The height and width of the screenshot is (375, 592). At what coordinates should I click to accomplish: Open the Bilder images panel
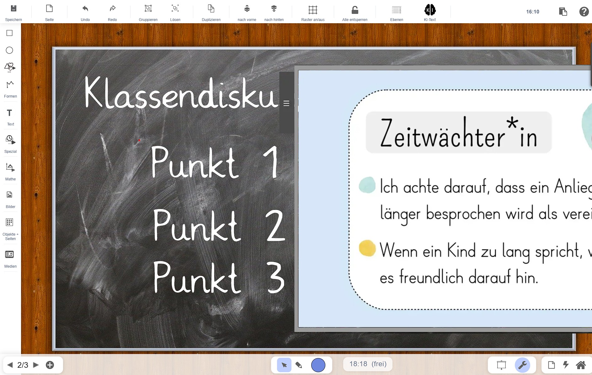[x=9, y=195]
